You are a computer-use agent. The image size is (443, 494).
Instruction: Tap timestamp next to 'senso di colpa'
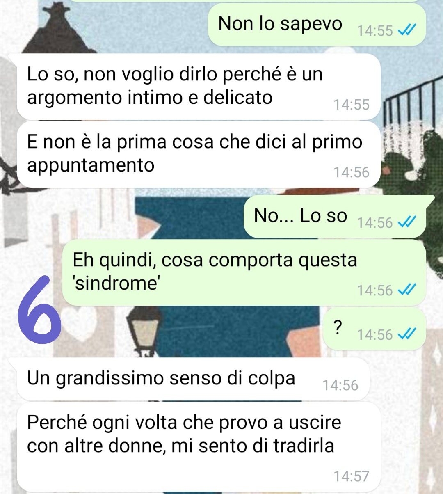pos(340,386)
